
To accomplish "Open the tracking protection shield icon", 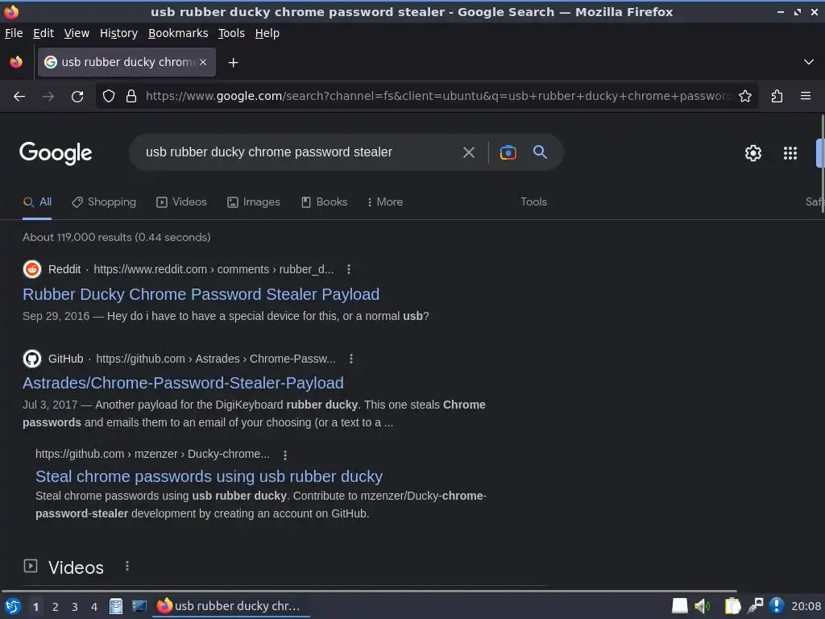I will pyautogui.click(x=109, y=96).
